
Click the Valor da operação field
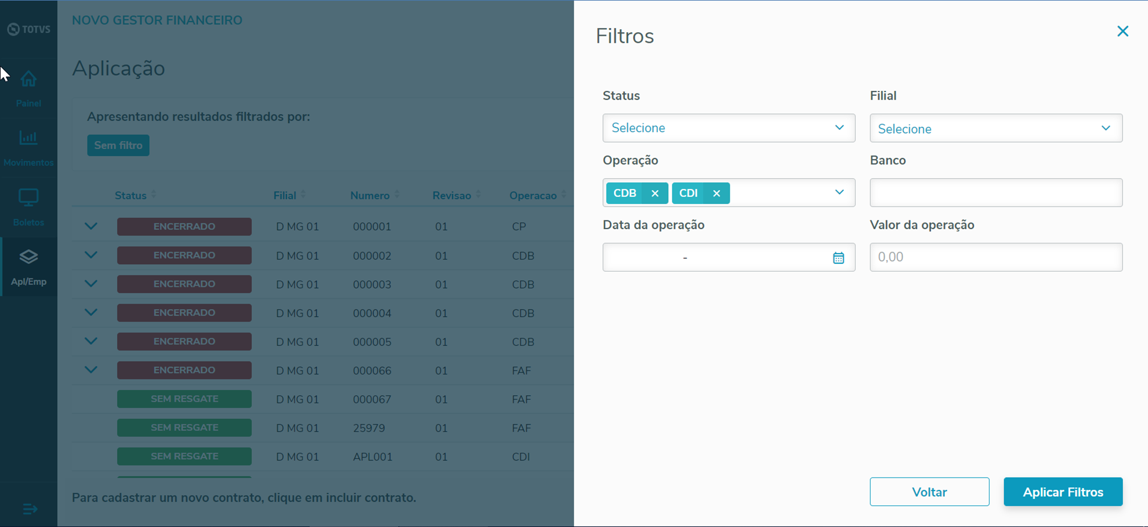pyautogui.click(x=995, y=257)
